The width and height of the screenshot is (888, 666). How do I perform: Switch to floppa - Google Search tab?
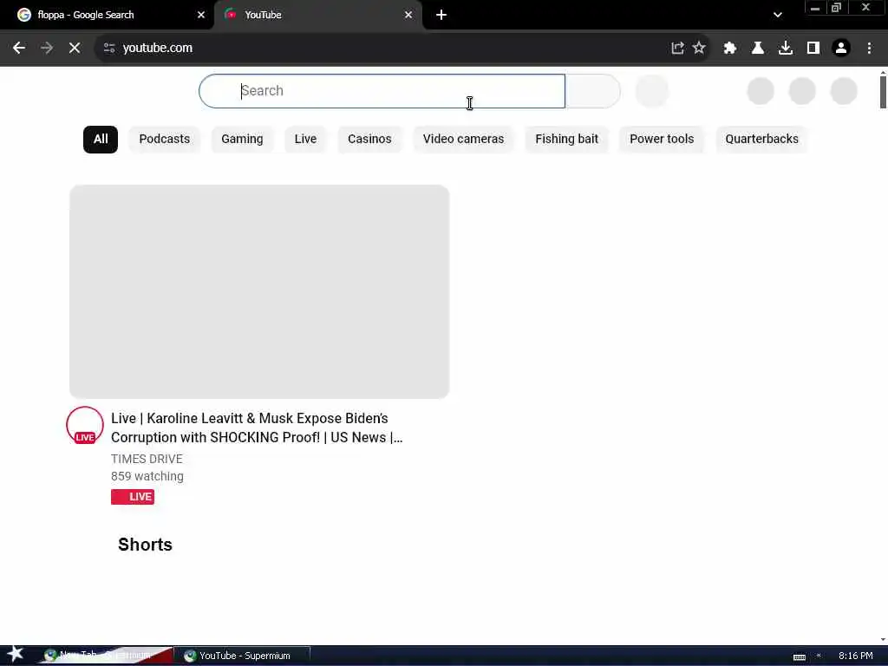108,15
